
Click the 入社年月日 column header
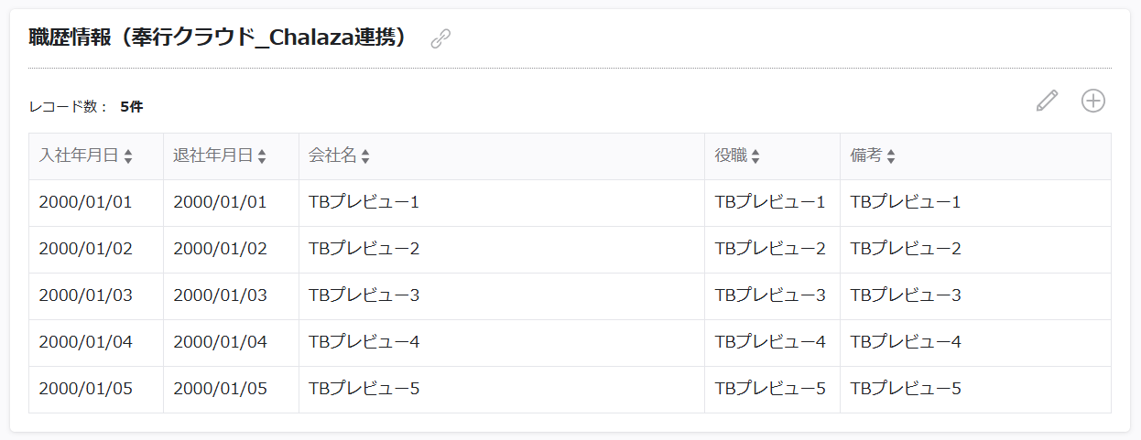pyautogui.click(x=96, y=156)
